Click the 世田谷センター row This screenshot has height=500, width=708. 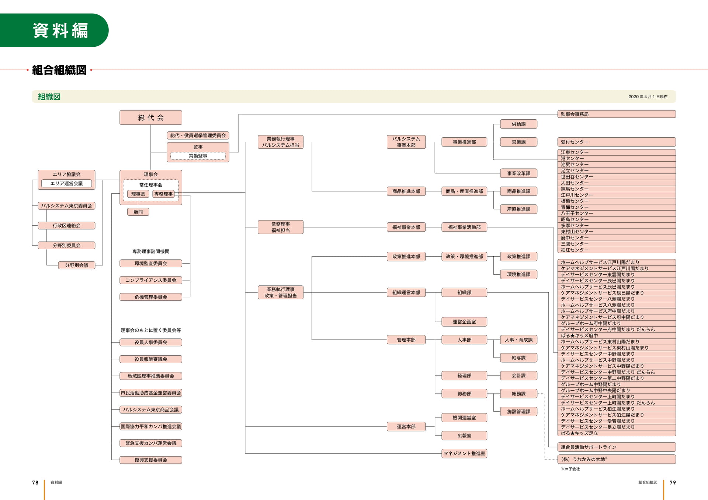pyautogui.click(x=617, y=177)
